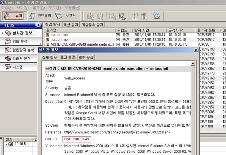This screenshot has height=155, width=226.
Task: Open the 도움말(H) menu
Action: (72, 8)
